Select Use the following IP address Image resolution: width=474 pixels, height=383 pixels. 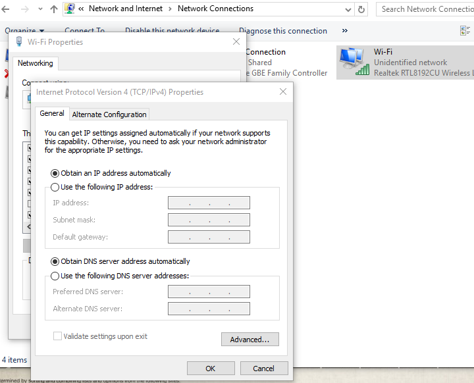[102, 187]
